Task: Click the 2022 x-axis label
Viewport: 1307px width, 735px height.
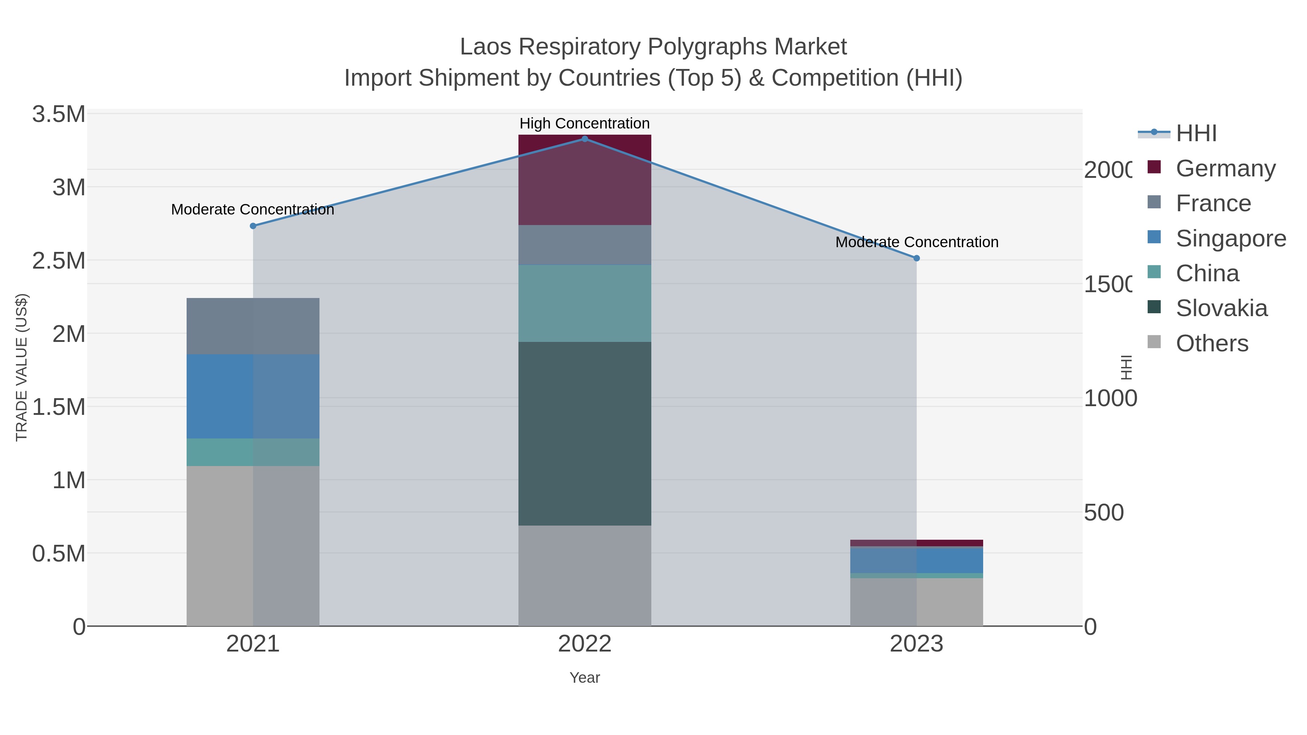Action: [585, 644]
